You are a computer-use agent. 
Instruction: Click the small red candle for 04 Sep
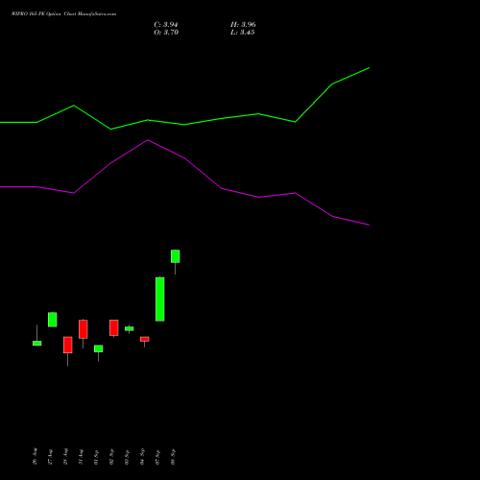point(145,339)
